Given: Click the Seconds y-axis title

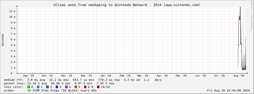Looking at the screenshot, I should (x=3, y=40).
